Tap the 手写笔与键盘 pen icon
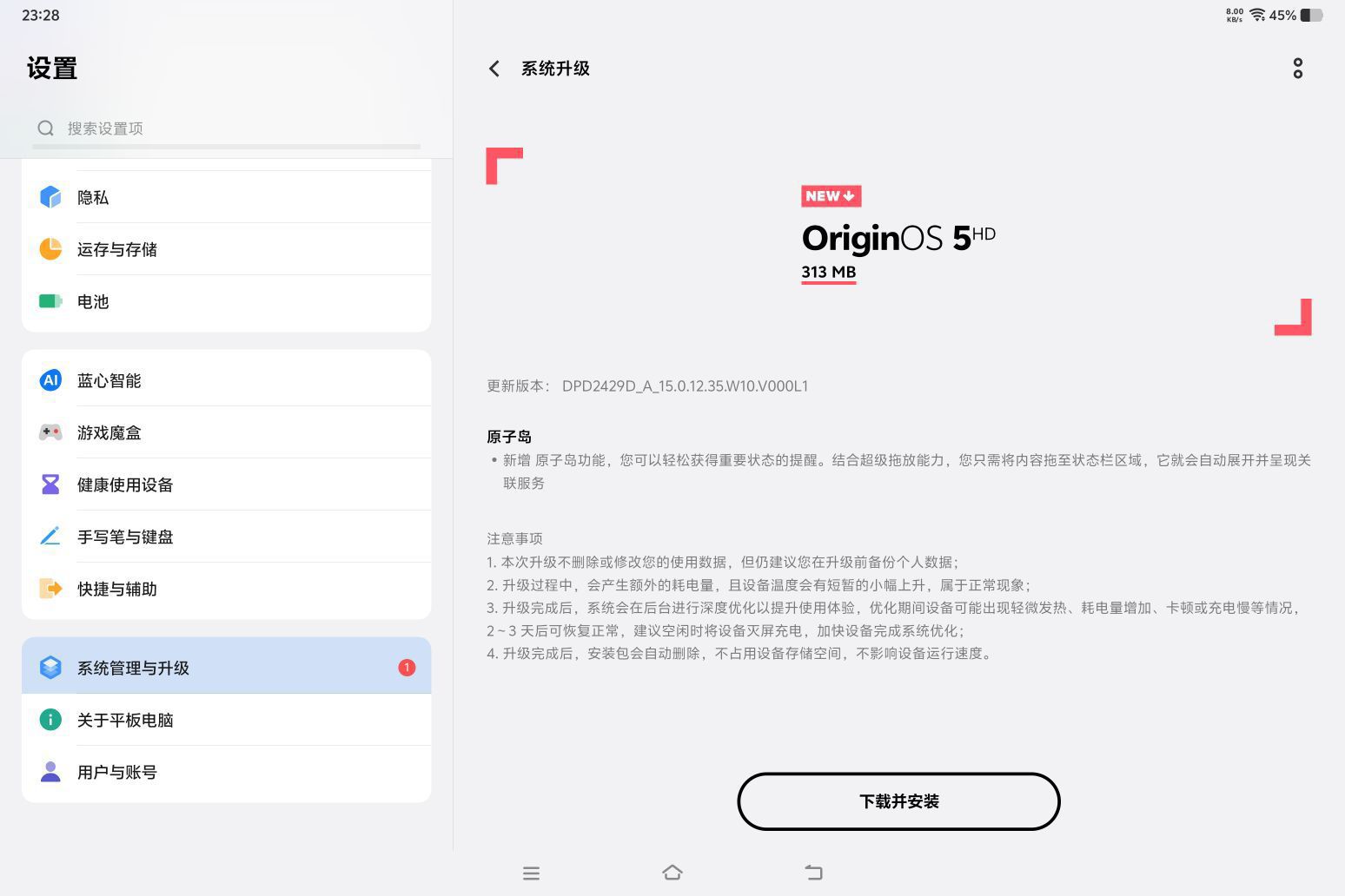The height and width of the screenshot is (896, 1345). pos(50,537)
